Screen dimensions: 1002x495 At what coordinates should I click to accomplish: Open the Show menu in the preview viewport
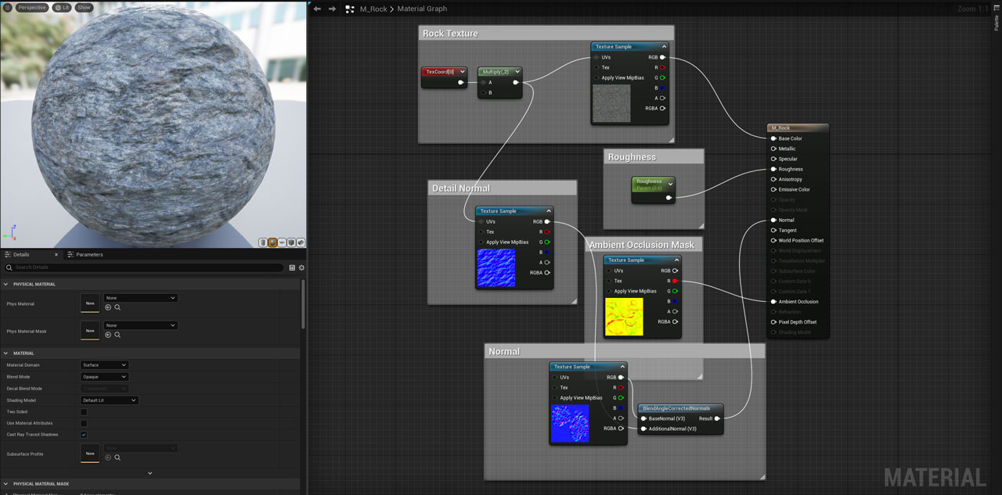(84, 7)
